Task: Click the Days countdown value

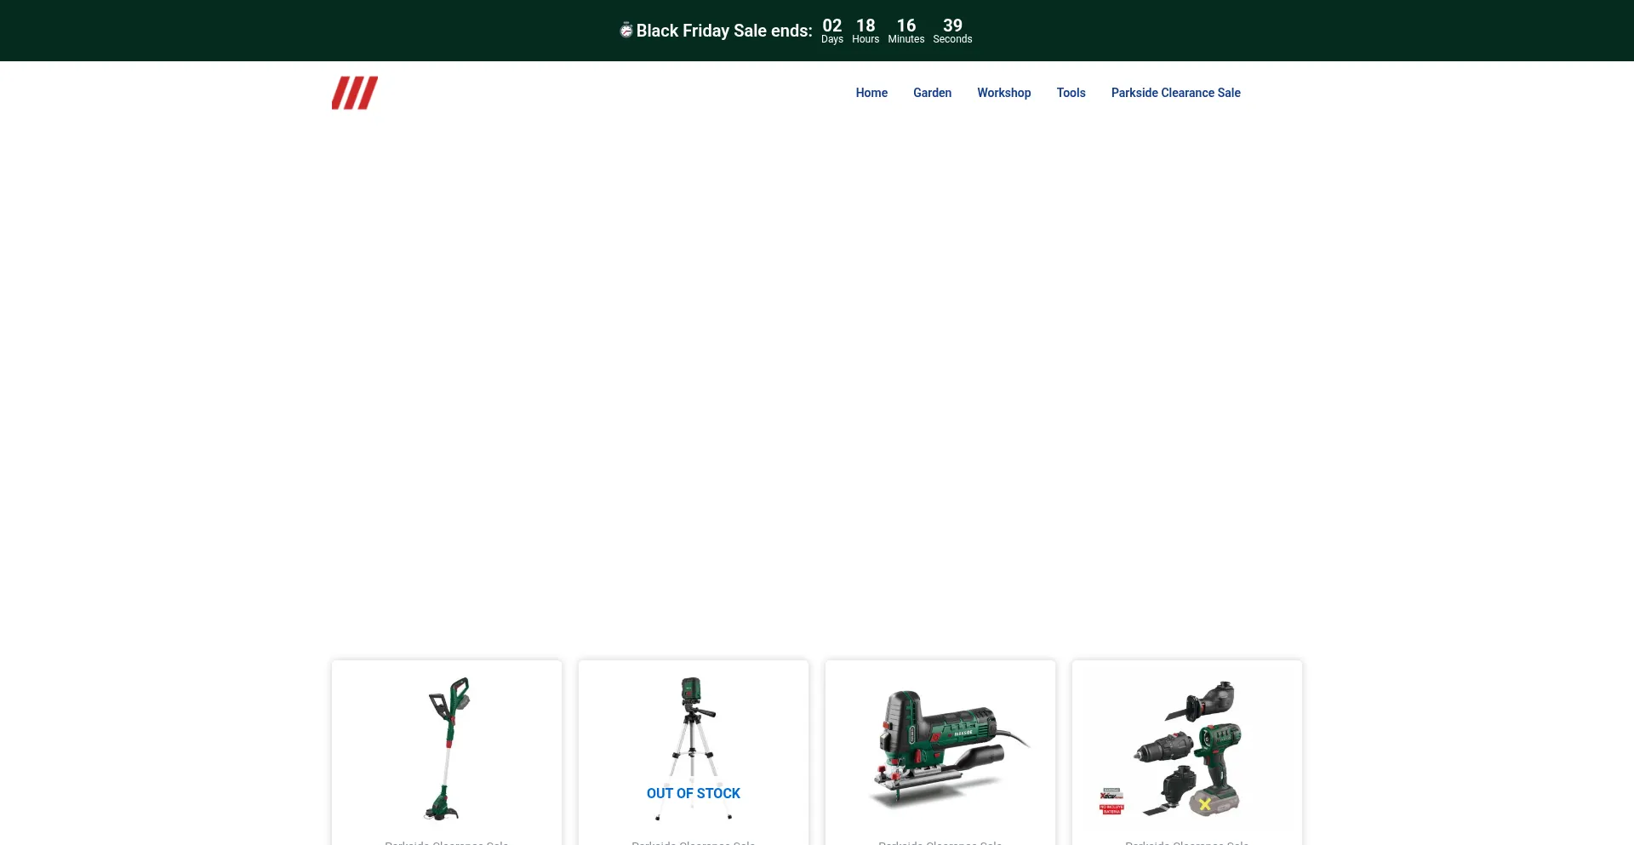Action: pyautogui.click(x=831, y=26)
